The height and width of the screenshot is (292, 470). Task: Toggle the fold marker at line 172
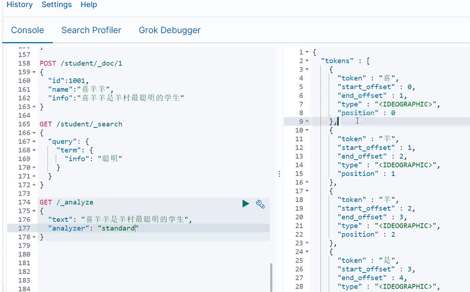click(34, 185)
